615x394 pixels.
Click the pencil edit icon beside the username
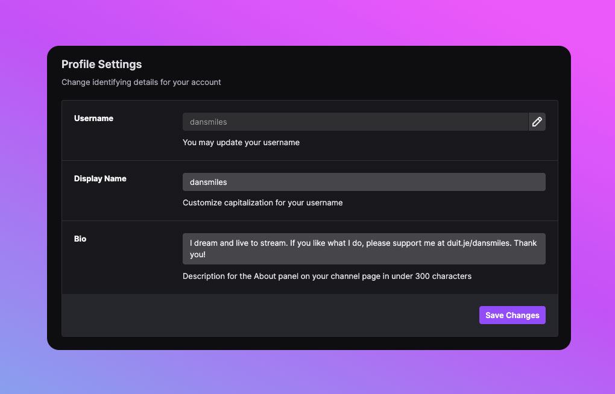pos(537,122)
